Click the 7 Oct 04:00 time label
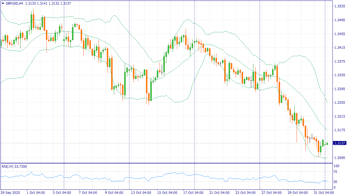Screen dimensions: 348x196 coord(88,193)
